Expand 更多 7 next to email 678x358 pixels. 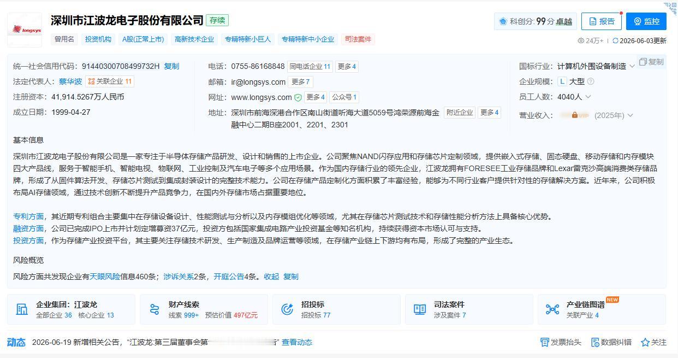[x=300, y=82]
